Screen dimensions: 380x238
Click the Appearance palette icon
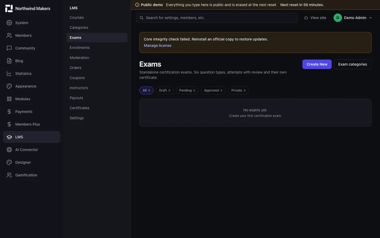[x=9, y=86]
